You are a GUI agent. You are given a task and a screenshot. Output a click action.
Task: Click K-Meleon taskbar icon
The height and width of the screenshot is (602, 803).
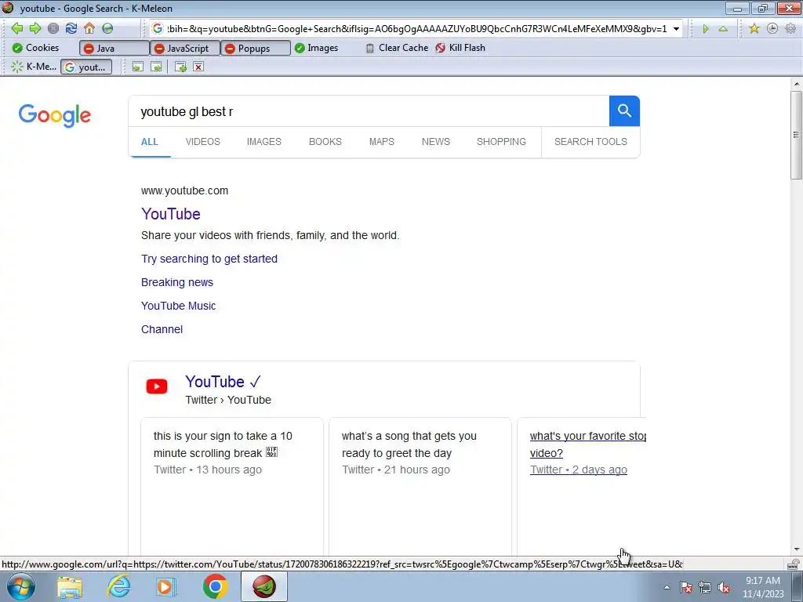[x=263, y=587]
